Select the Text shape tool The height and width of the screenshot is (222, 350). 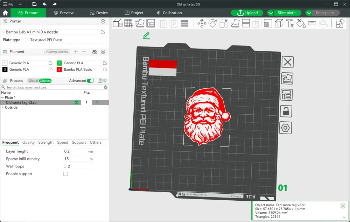(x=290, y=23)
